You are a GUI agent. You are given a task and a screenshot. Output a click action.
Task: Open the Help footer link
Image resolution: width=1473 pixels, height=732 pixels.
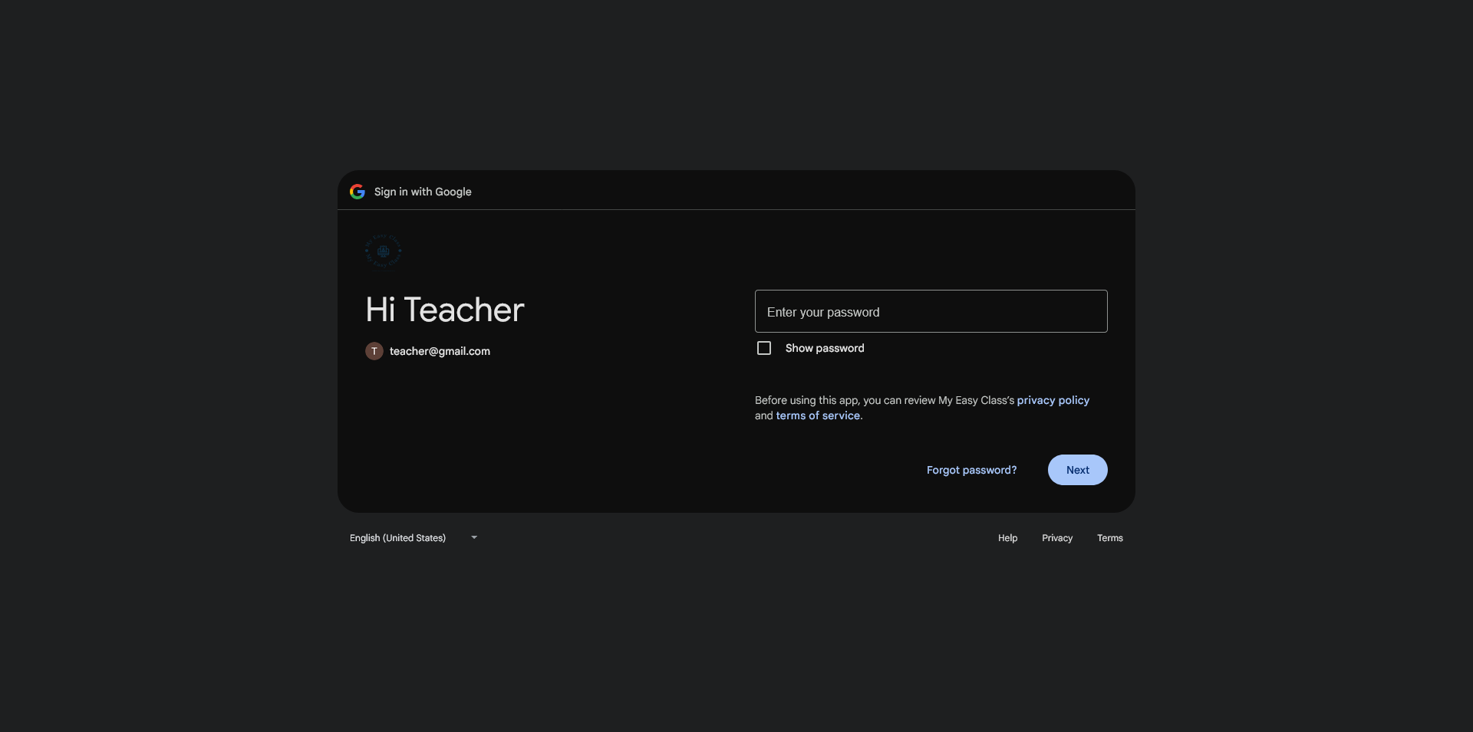(x=1008, y=538)
